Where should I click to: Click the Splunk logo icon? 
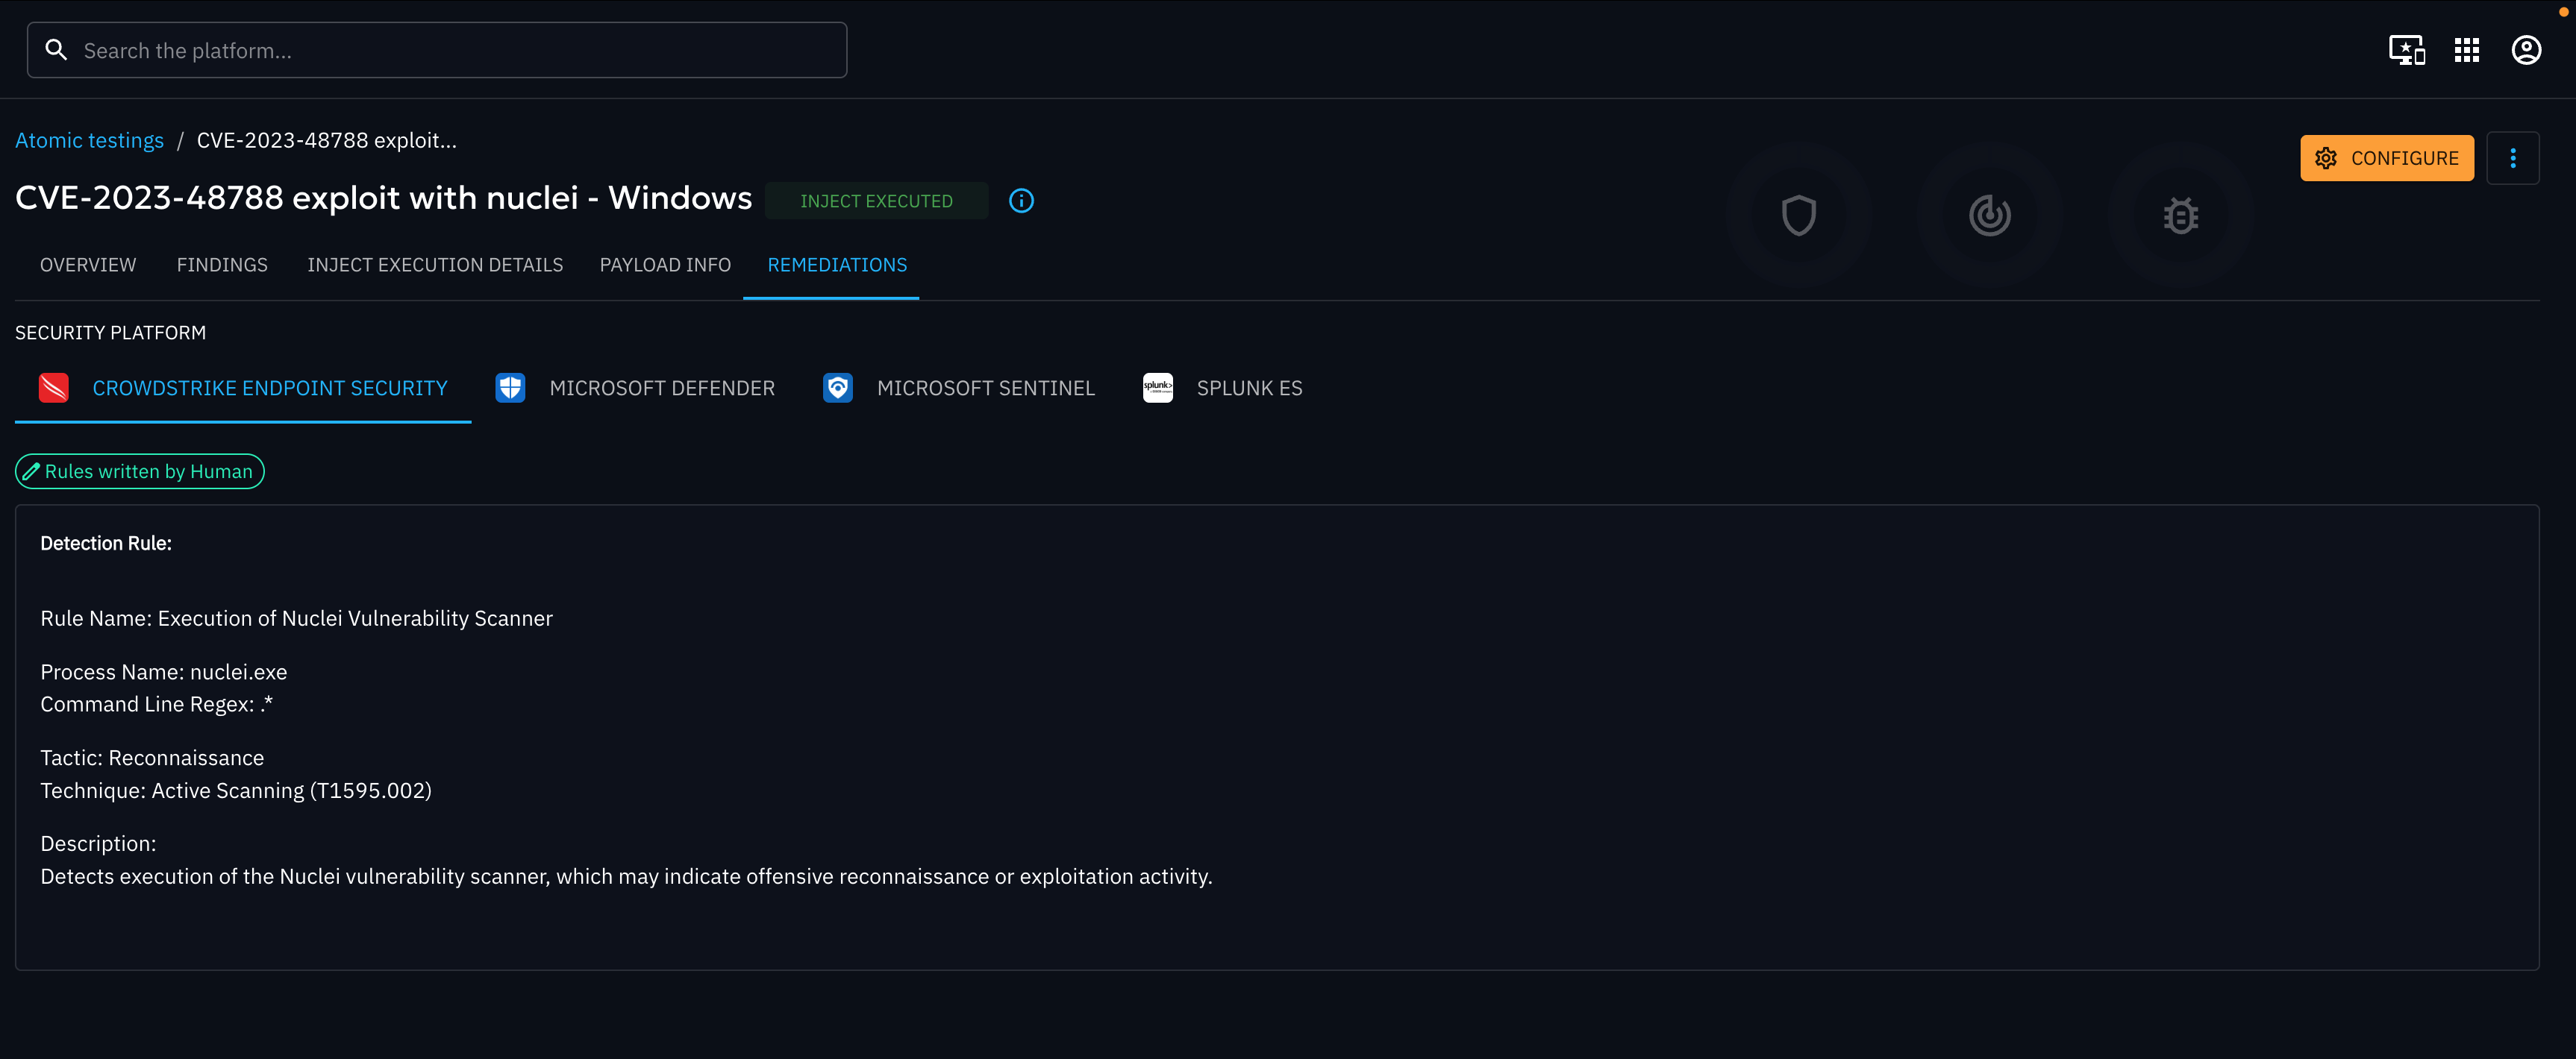[x=1157, y=388]
